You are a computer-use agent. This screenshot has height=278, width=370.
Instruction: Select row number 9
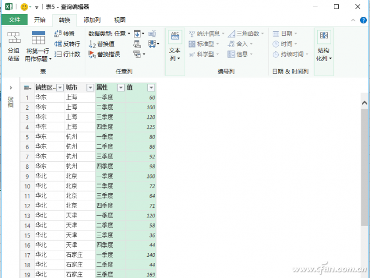point(27,176)
